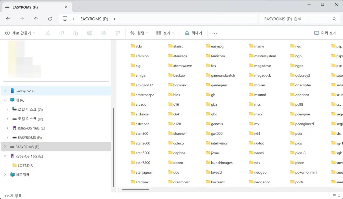343x199 pixels.
Task: Click the Share icon in toolbar
Action: point(104,33)
